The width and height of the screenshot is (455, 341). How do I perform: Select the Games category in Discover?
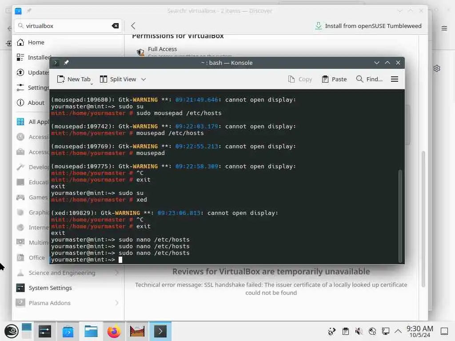tap(32, 197)
